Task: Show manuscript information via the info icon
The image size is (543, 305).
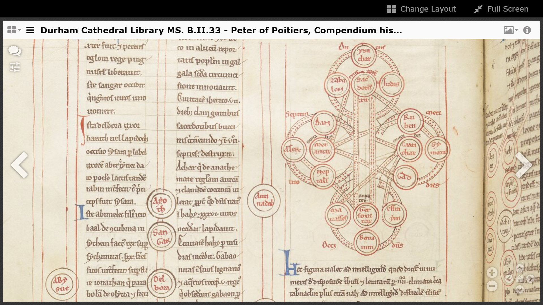Action: coord(527,30)
